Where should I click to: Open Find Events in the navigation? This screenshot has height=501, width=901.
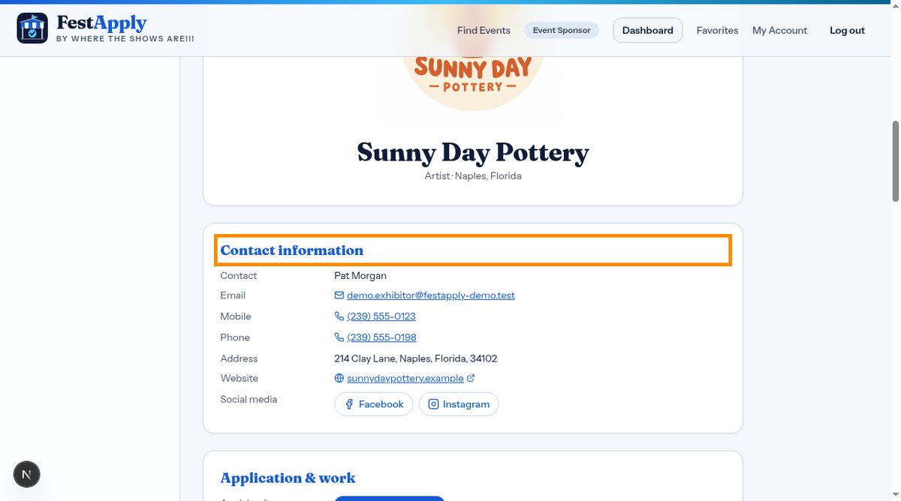484,31
